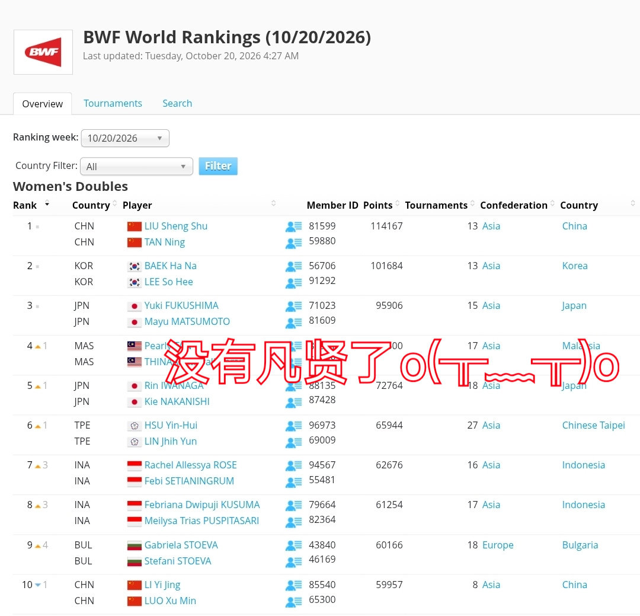Click Bulgaria flag beside Gabriela STOEVA
Image resolution: width=640 pixels, height=616 pixels.
135,545
